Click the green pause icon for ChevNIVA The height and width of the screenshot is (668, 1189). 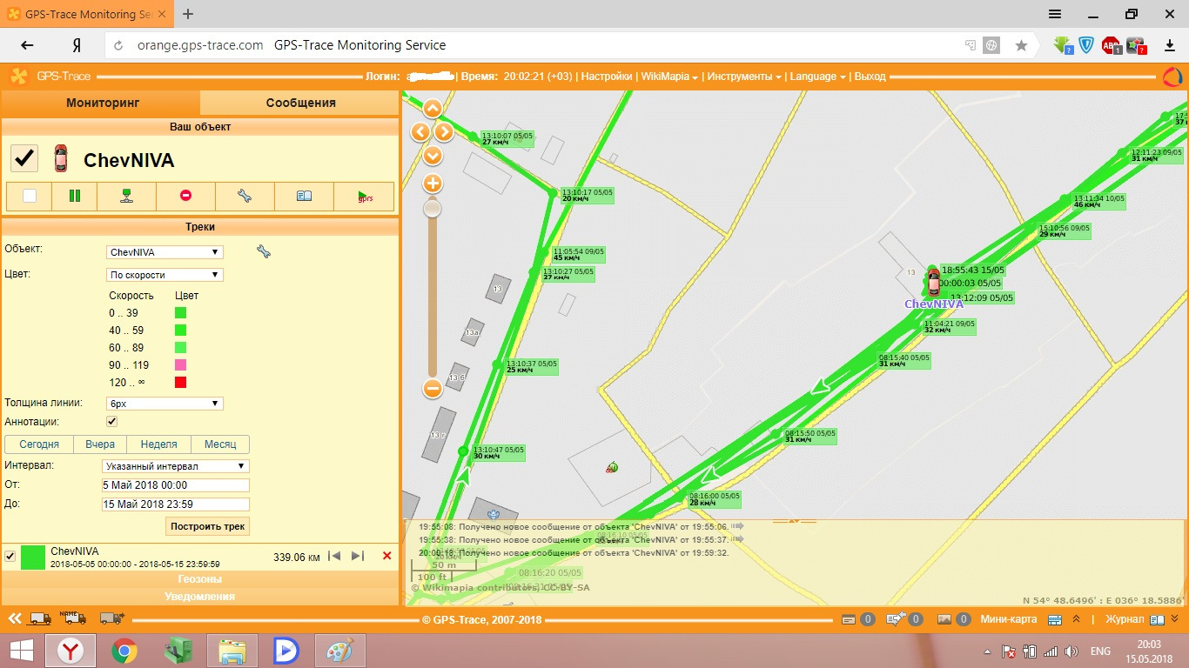74,196
